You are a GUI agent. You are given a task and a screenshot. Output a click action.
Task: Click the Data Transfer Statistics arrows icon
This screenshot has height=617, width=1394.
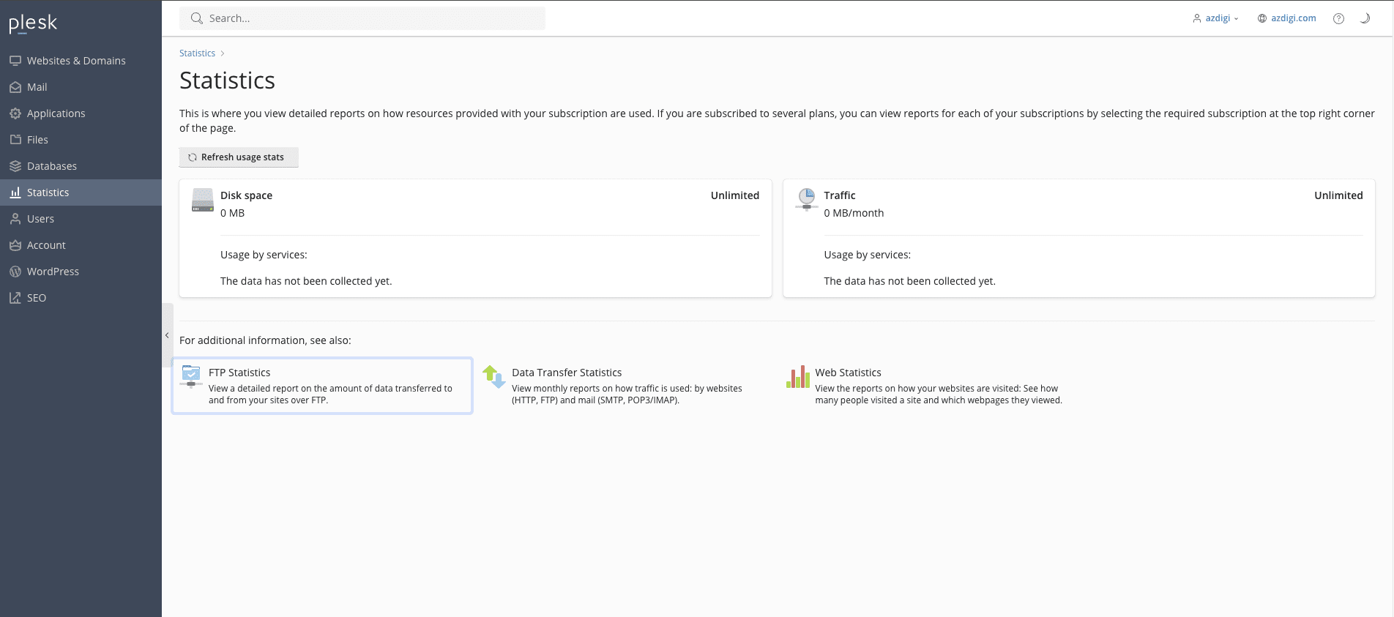tap(494, 376)
